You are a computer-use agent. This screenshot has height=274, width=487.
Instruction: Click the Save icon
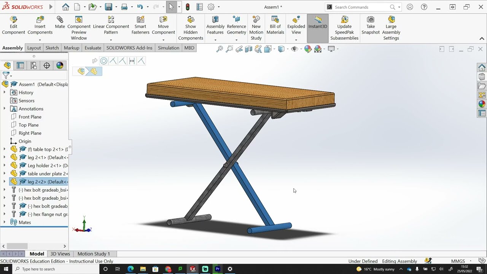[x=108, y=7]
